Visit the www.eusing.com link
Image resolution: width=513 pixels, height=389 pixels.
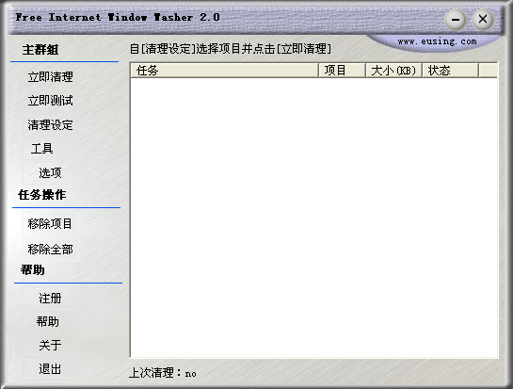437,41
